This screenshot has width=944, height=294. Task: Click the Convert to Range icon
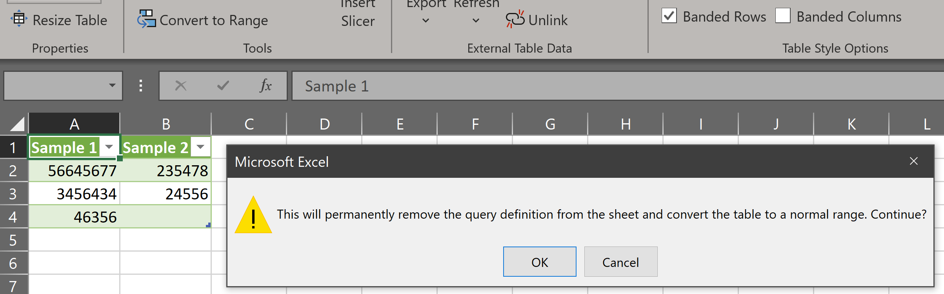click(146, 19)
